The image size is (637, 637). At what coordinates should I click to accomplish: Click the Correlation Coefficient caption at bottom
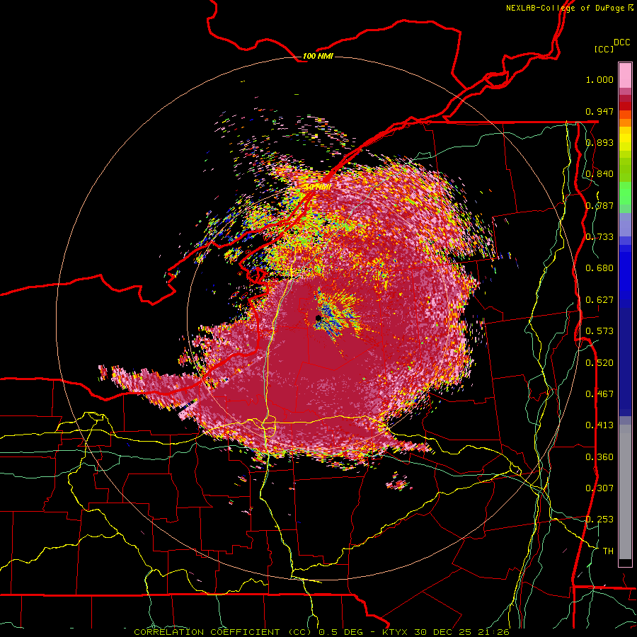pos(321,632)
